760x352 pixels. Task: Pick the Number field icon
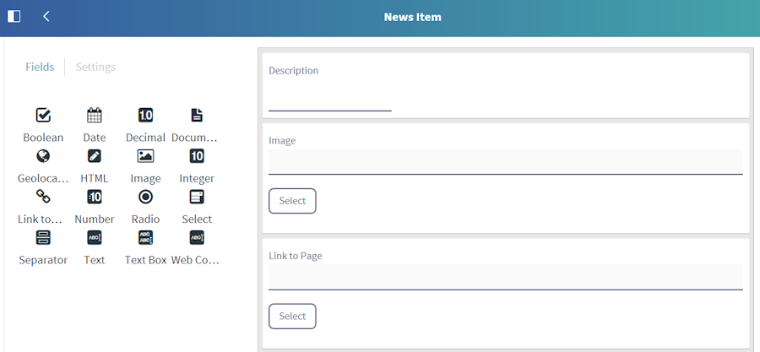tap(94, 197)
